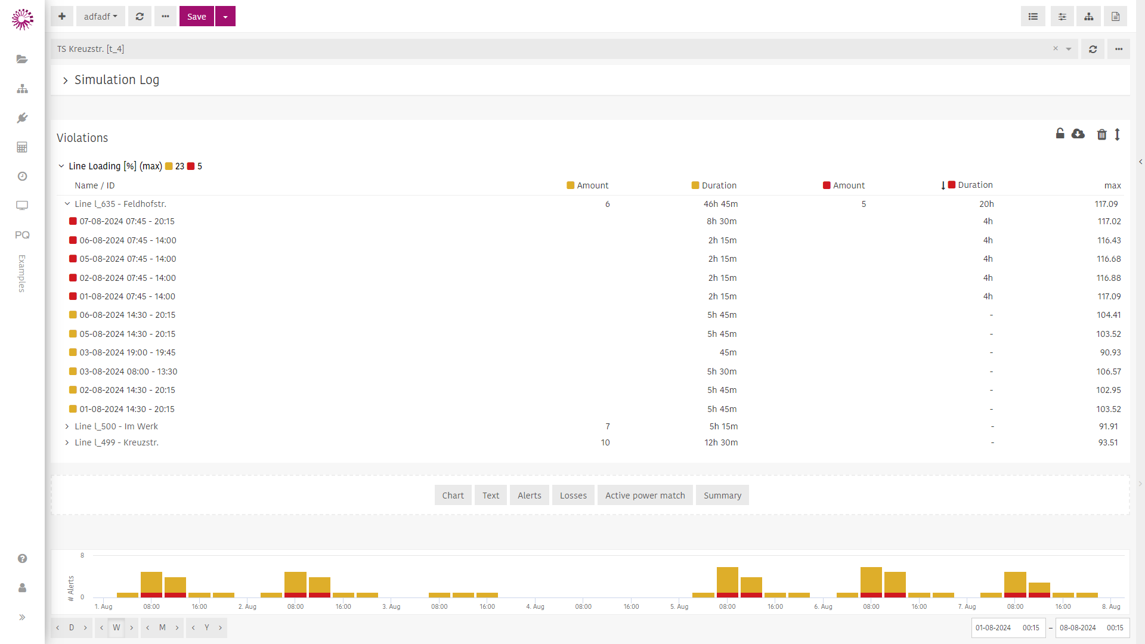
Task: Add a Chart widget
Action: (x=453, y=495)
